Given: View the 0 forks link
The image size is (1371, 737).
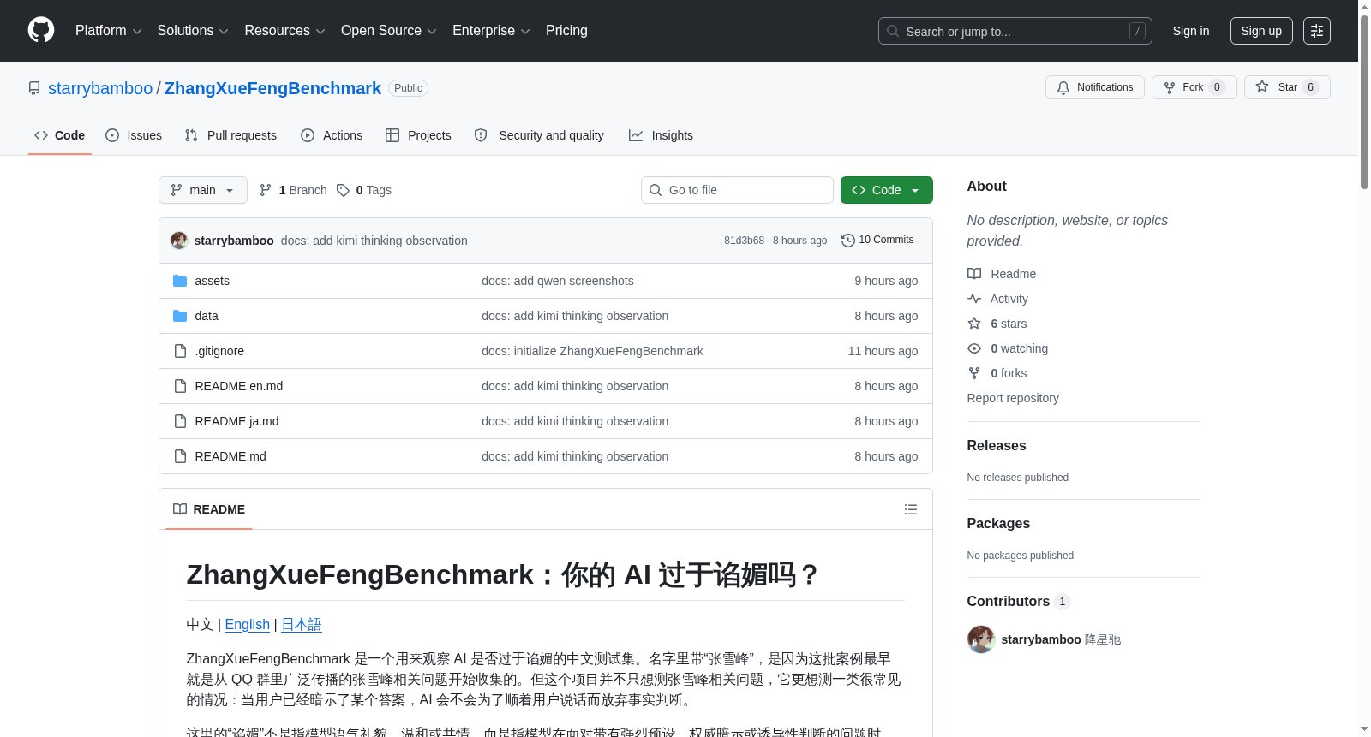Looking at the screenshot, I should pos(997,373).
